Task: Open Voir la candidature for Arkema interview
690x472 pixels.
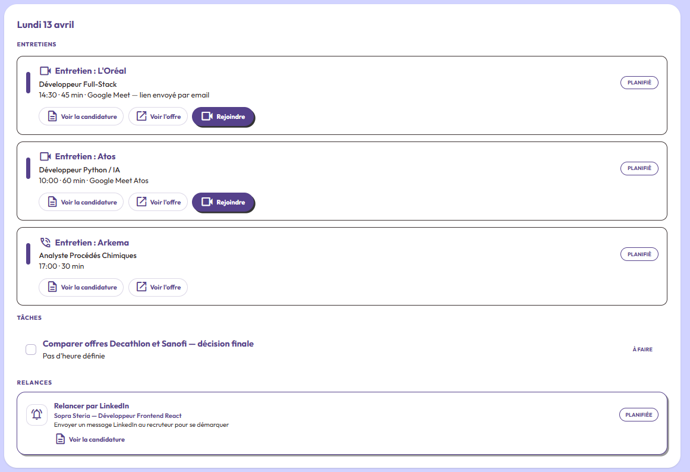Action: tap(81, 287)
